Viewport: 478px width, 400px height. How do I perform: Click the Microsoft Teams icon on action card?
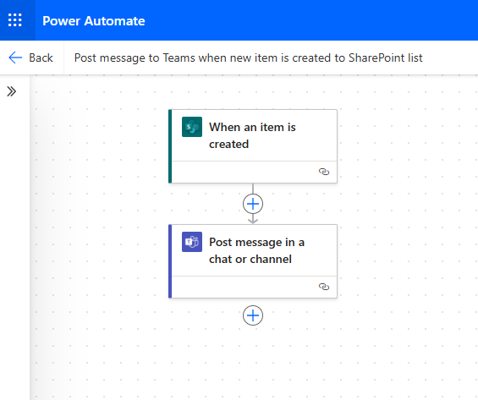click(x=192, y=242)
